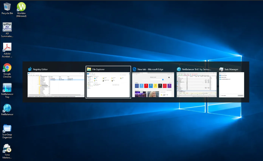Click the 'NetBalancer 9.4.1 by Seriou...' title
Viewport: 263px width, 161px height.
197,69
